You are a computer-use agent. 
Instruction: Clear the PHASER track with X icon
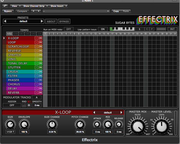point(36,80)
